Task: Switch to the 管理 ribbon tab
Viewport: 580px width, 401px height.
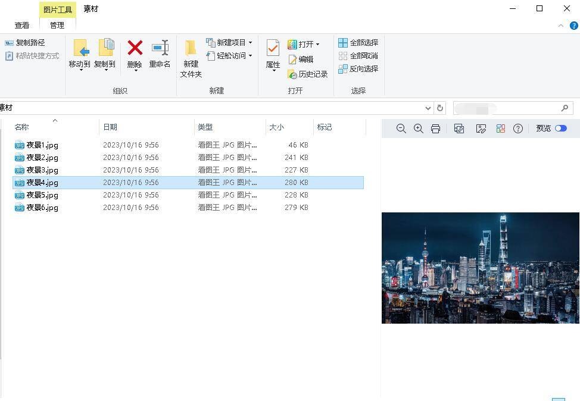Action: coord(57,25)
